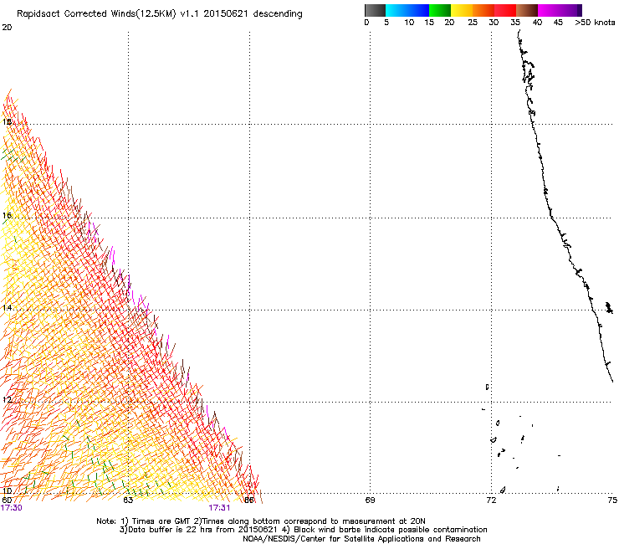The width and height of the screenshot is (619, 544).
Task: Click the red 30-35 knots legend segment
Action: coord(505,10)
